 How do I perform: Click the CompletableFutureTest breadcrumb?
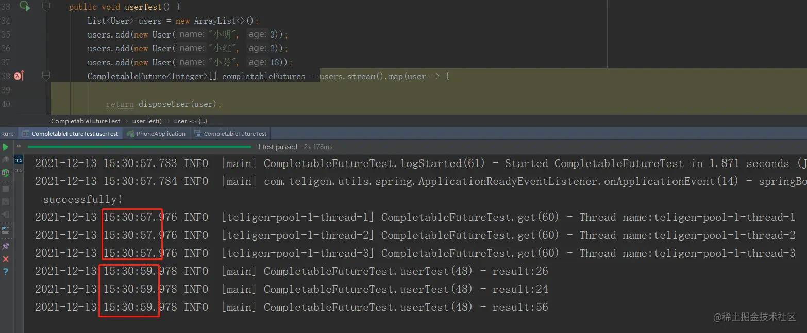(x=86, y=121)
